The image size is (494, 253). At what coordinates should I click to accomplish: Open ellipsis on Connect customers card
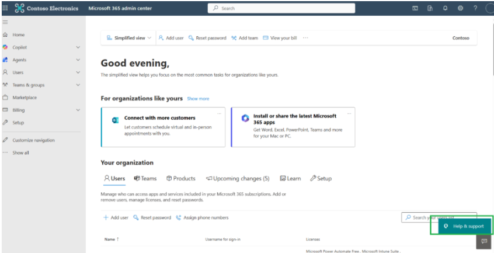coord(220,113)
